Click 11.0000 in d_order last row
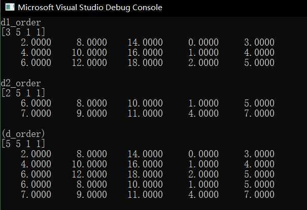Viewport: 307px width, 210px height. tap(145, 195)
